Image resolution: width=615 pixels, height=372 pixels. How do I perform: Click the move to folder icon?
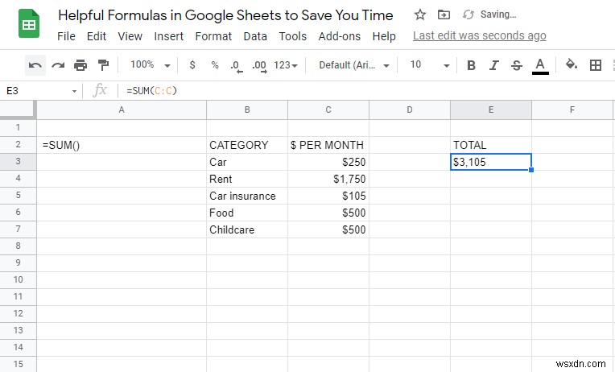tap(444, 14)
